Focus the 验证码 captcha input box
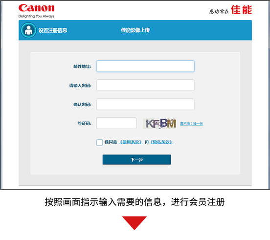270x240 pixels. coord(116,123)
